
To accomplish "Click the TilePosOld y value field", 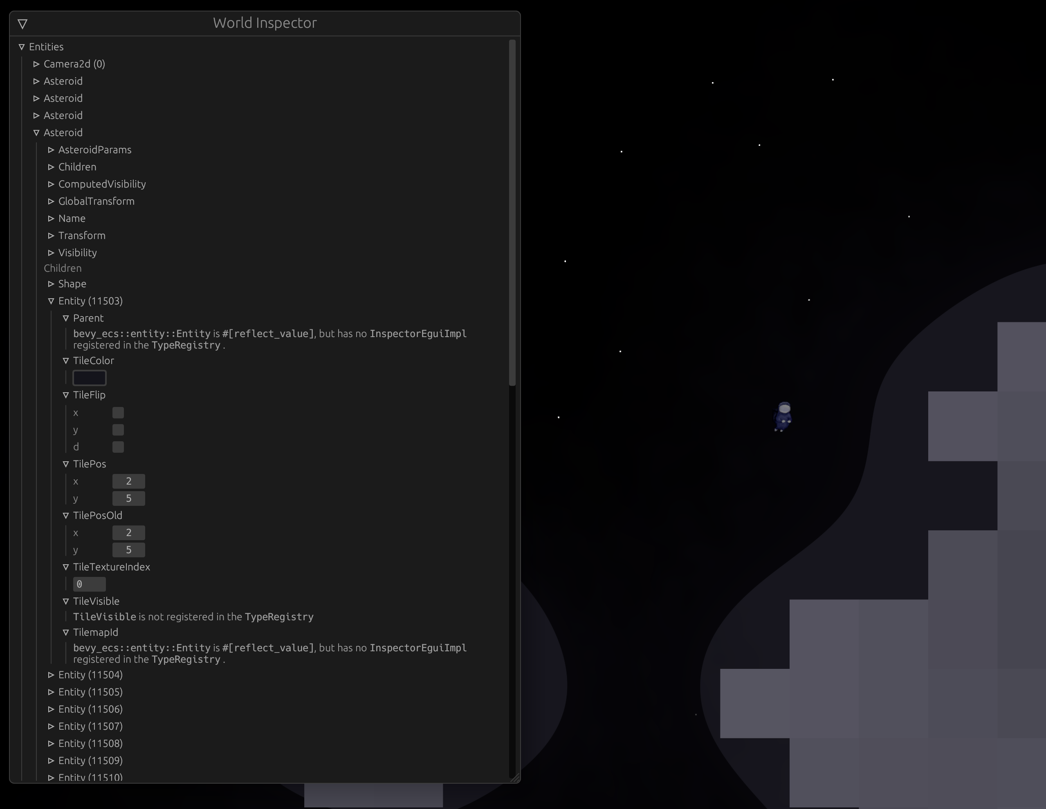I will pyautogui.click(x=128, y=550).
